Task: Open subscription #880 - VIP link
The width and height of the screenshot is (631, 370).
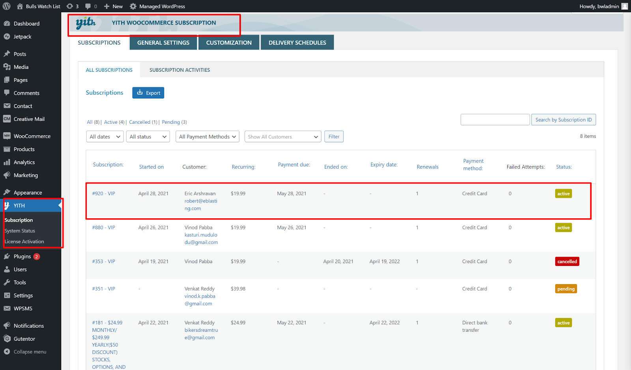Action: tap(104, 227)
